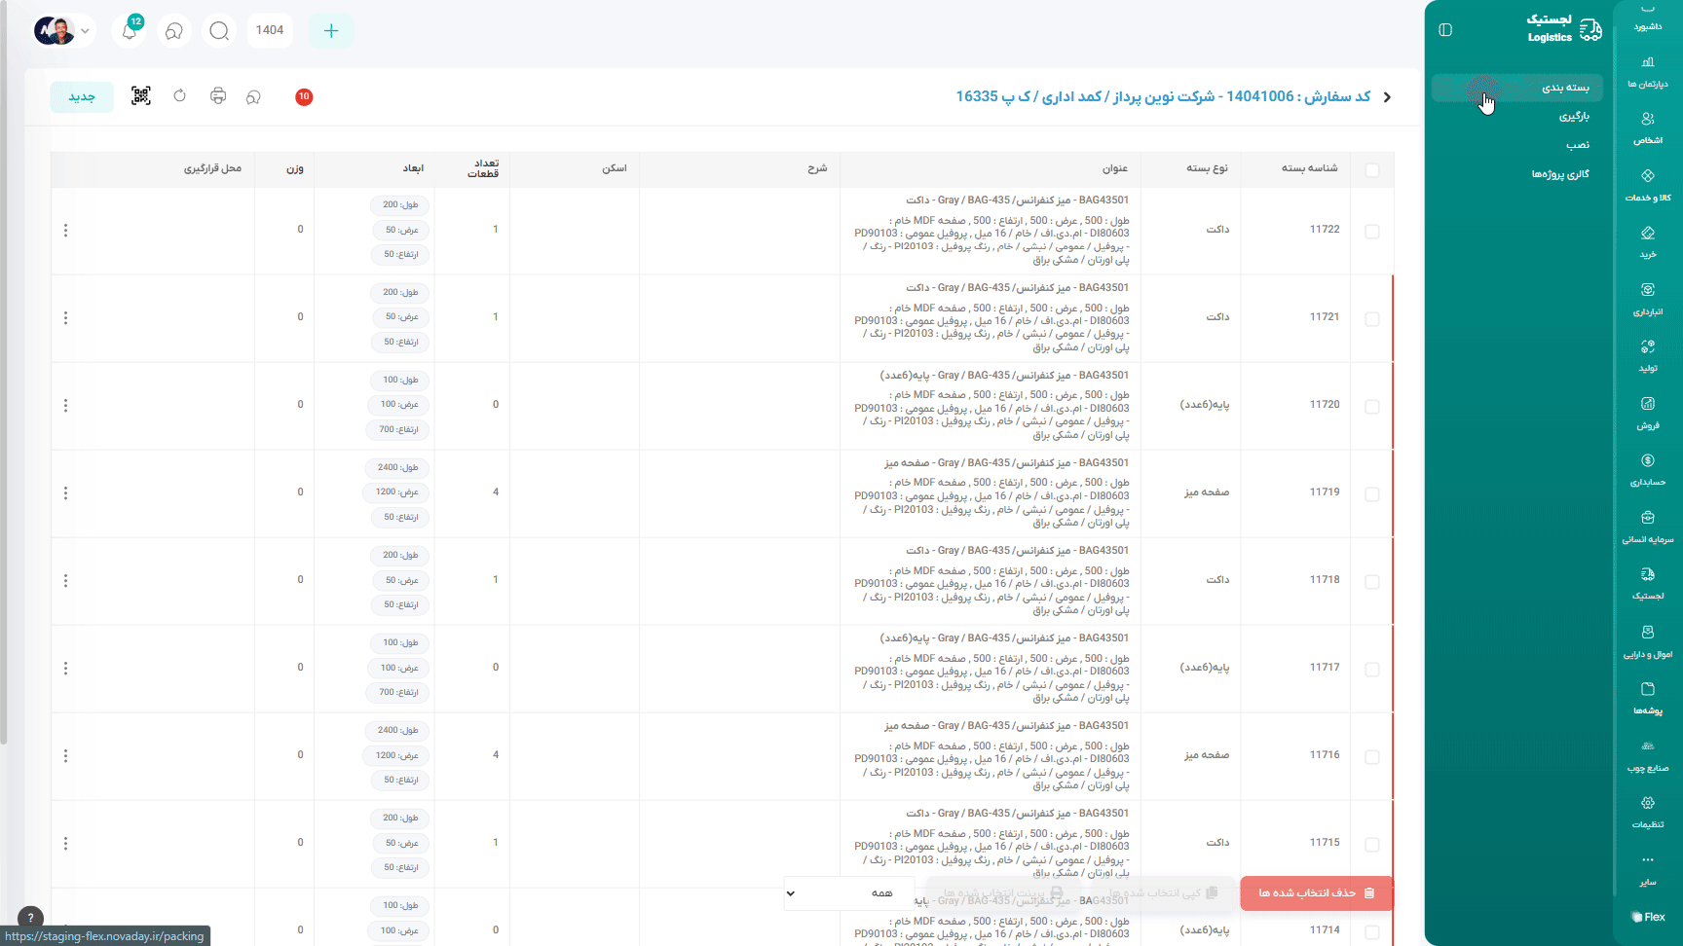Click the 1404 year field

[x=270, y=30]
